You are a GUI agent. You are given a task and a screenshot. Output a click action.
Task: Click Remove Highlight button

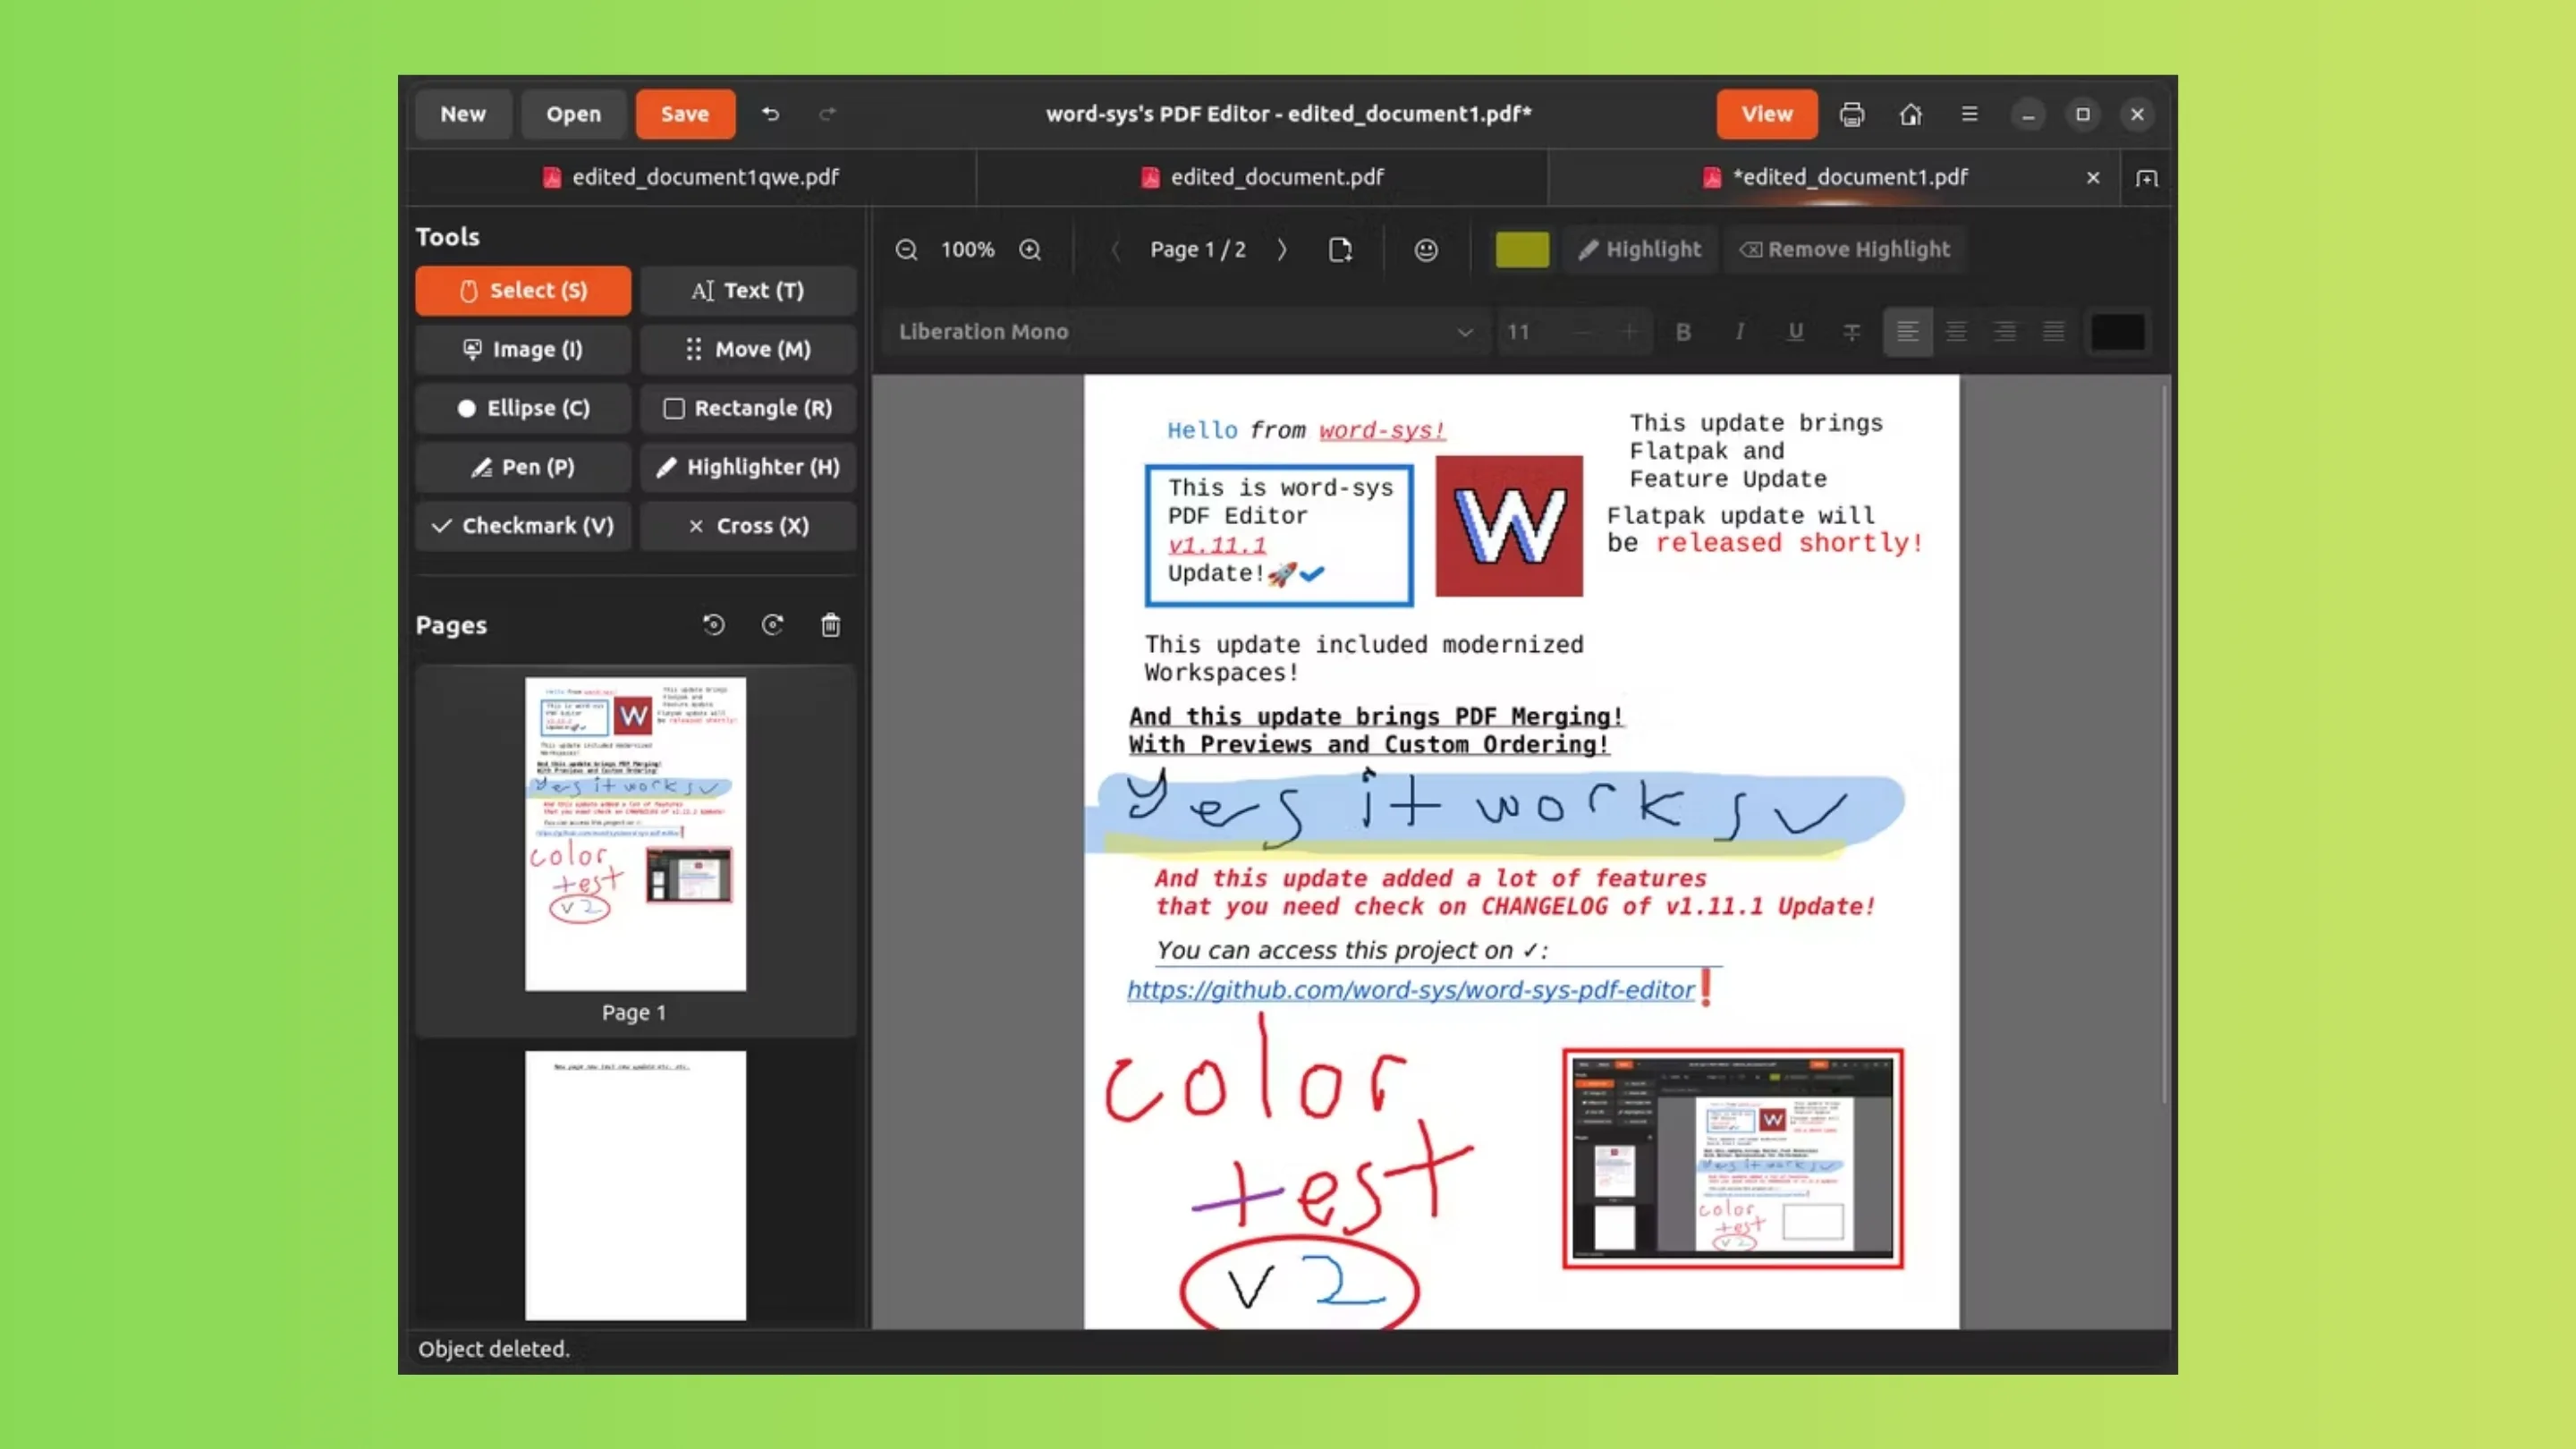click(1844, 250)
